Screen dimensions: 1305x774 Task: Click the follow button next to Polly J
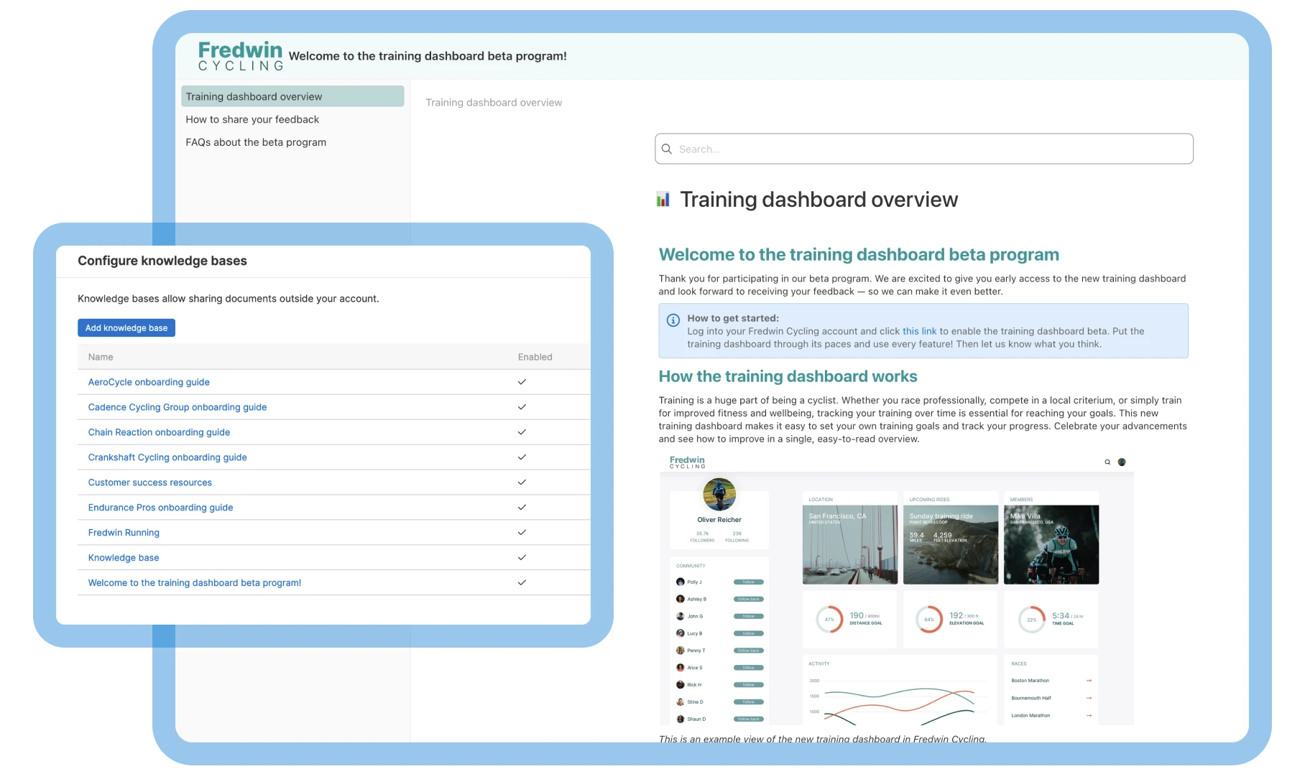tap(749, 582)
